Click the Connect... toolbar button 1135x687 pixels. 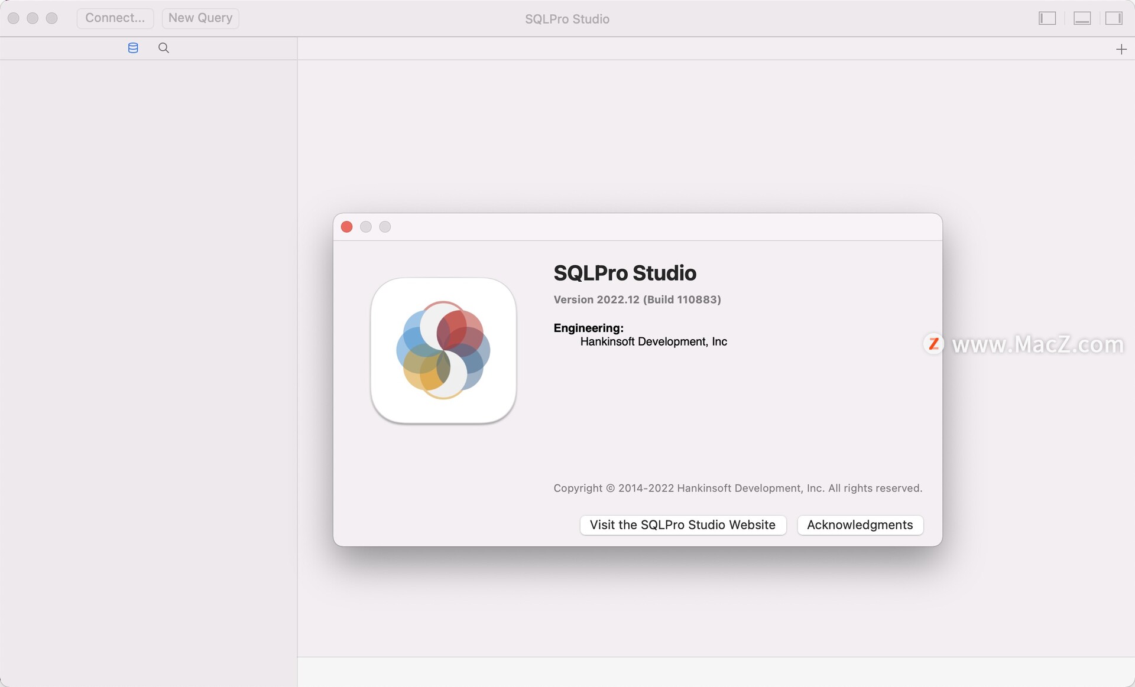(x=115, y=18)
